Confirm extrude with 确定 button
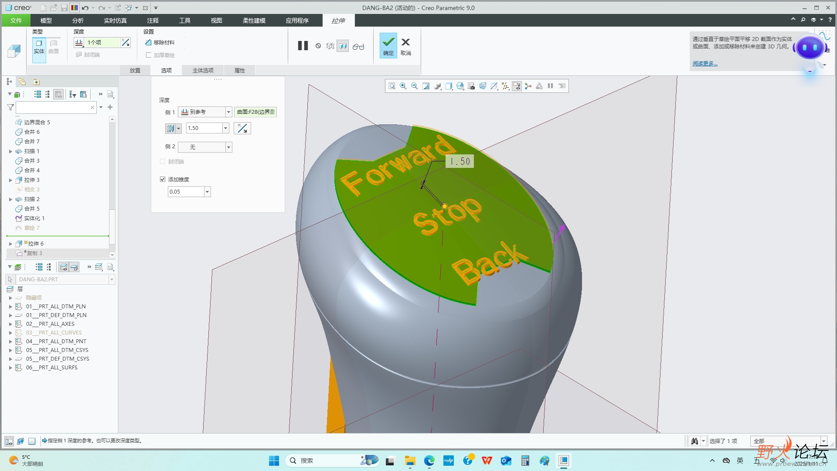Screen dimensions: 837x471 tap(388, 45)
